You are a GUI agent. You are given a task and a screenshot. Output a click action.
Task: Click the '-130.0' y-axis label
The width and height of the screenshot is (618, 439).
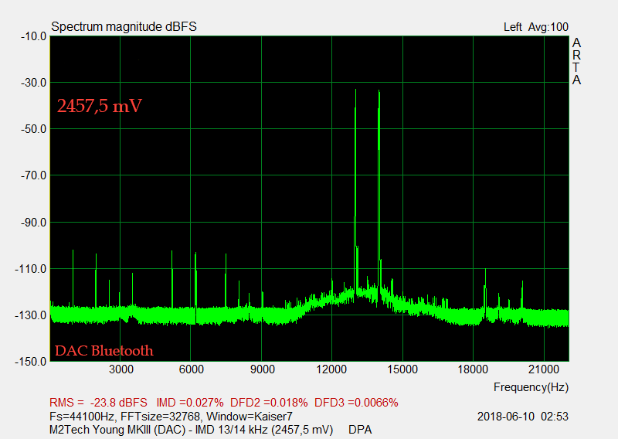(x=31, y=315)
